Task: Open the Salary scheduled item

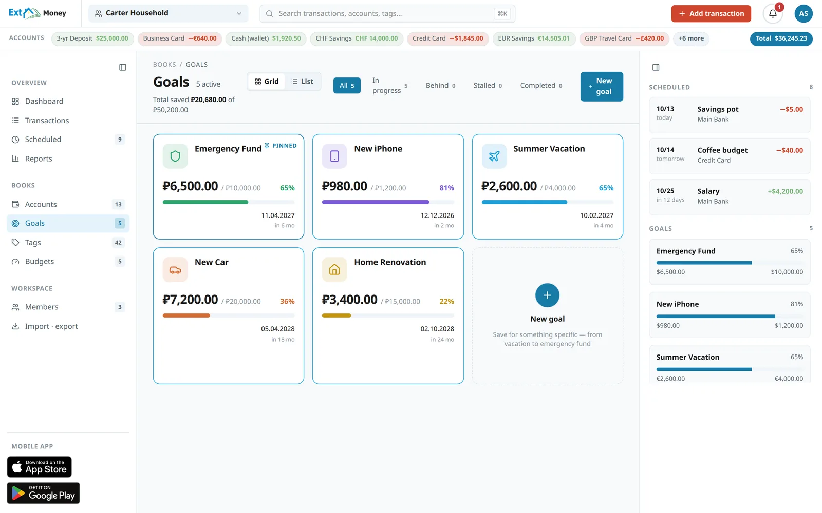Action: (730, 197)
